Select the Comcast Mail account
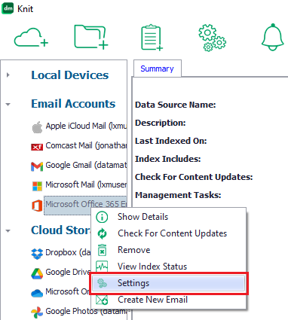This screenshot has height=320, width=288. pos(86,145)
